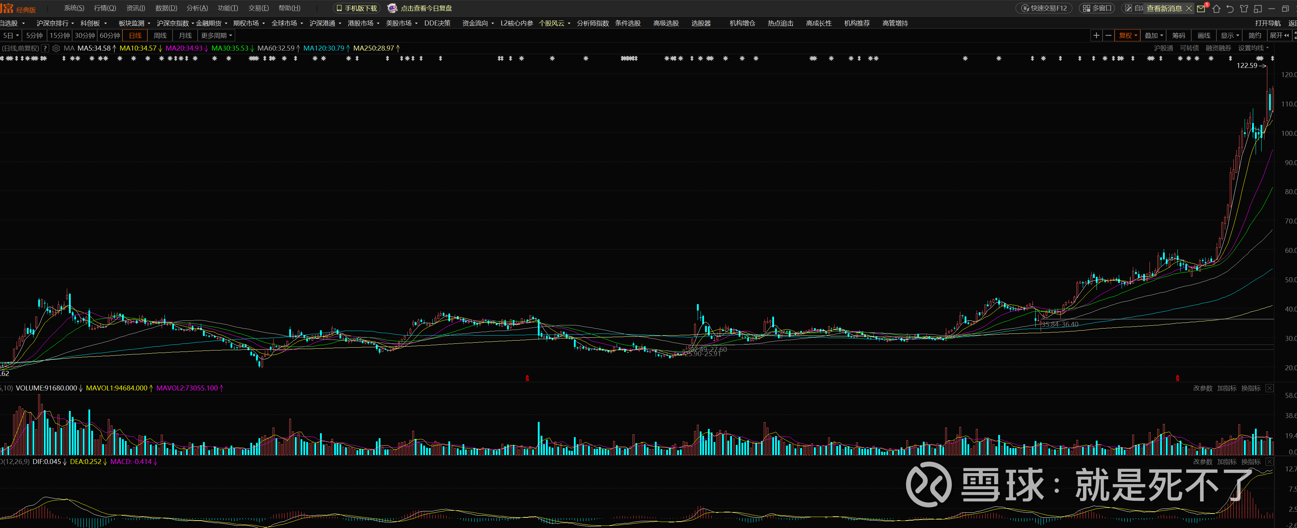Open the skin shirt icon
Image resolution: width=1297 pixels, height=528 pixels.
[1244, 8]
